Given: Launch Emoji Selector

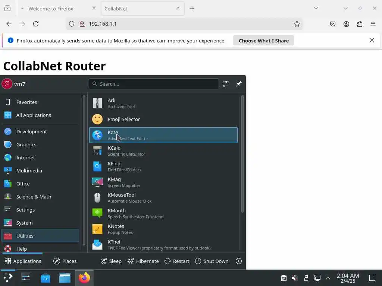Looking at the screenshot, I should coord(163,119).
